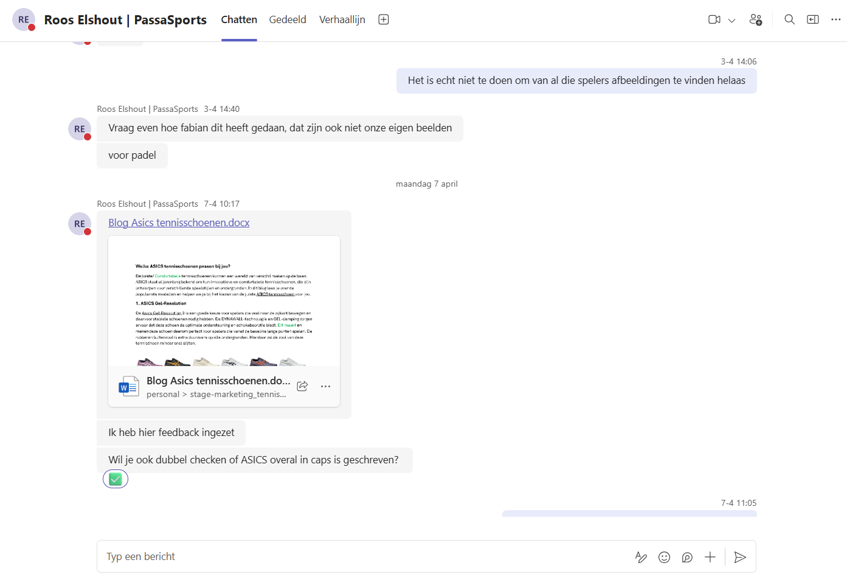Add people to the chat
Viewport: 847px width, 588px height.
(x=755, y=19)
